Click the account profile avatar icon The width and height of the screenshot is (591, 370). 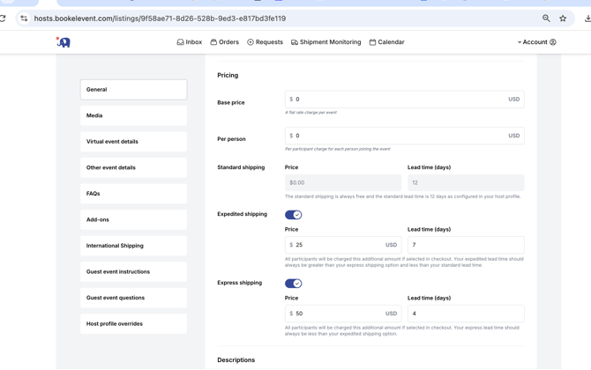click(553, 42)
